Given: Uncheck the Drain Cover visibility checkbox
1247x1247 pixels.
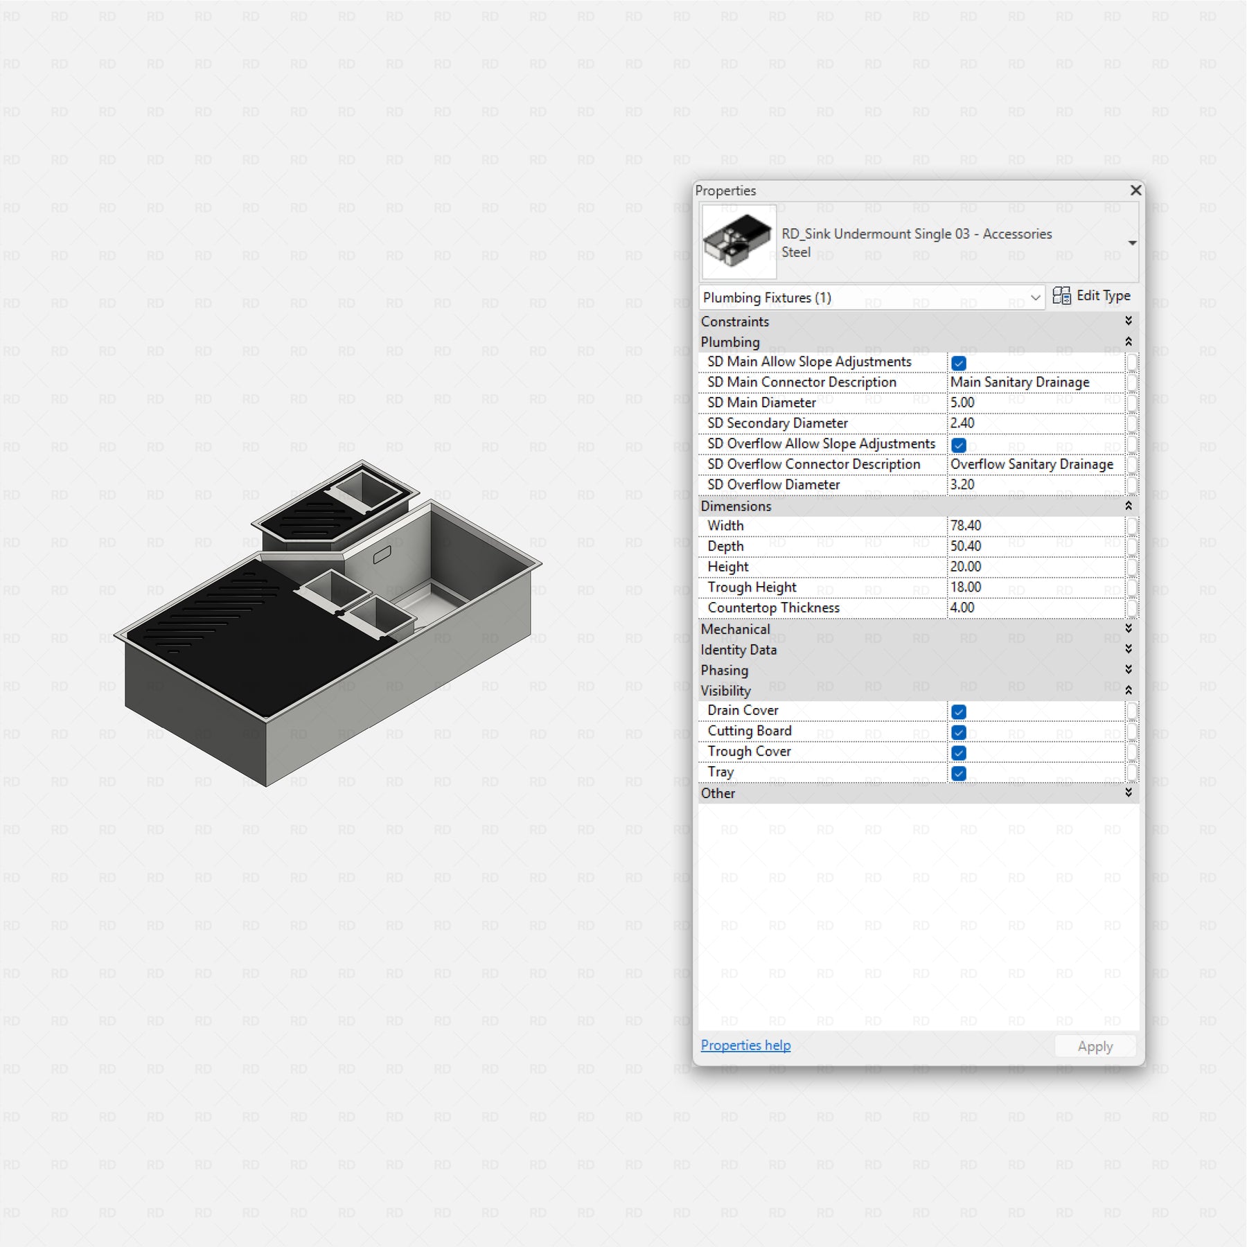Looking at the screenshot, I should point(959,711).
